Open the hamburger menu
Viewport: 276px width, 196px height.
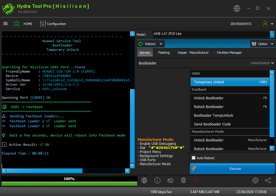coord(6,24)
